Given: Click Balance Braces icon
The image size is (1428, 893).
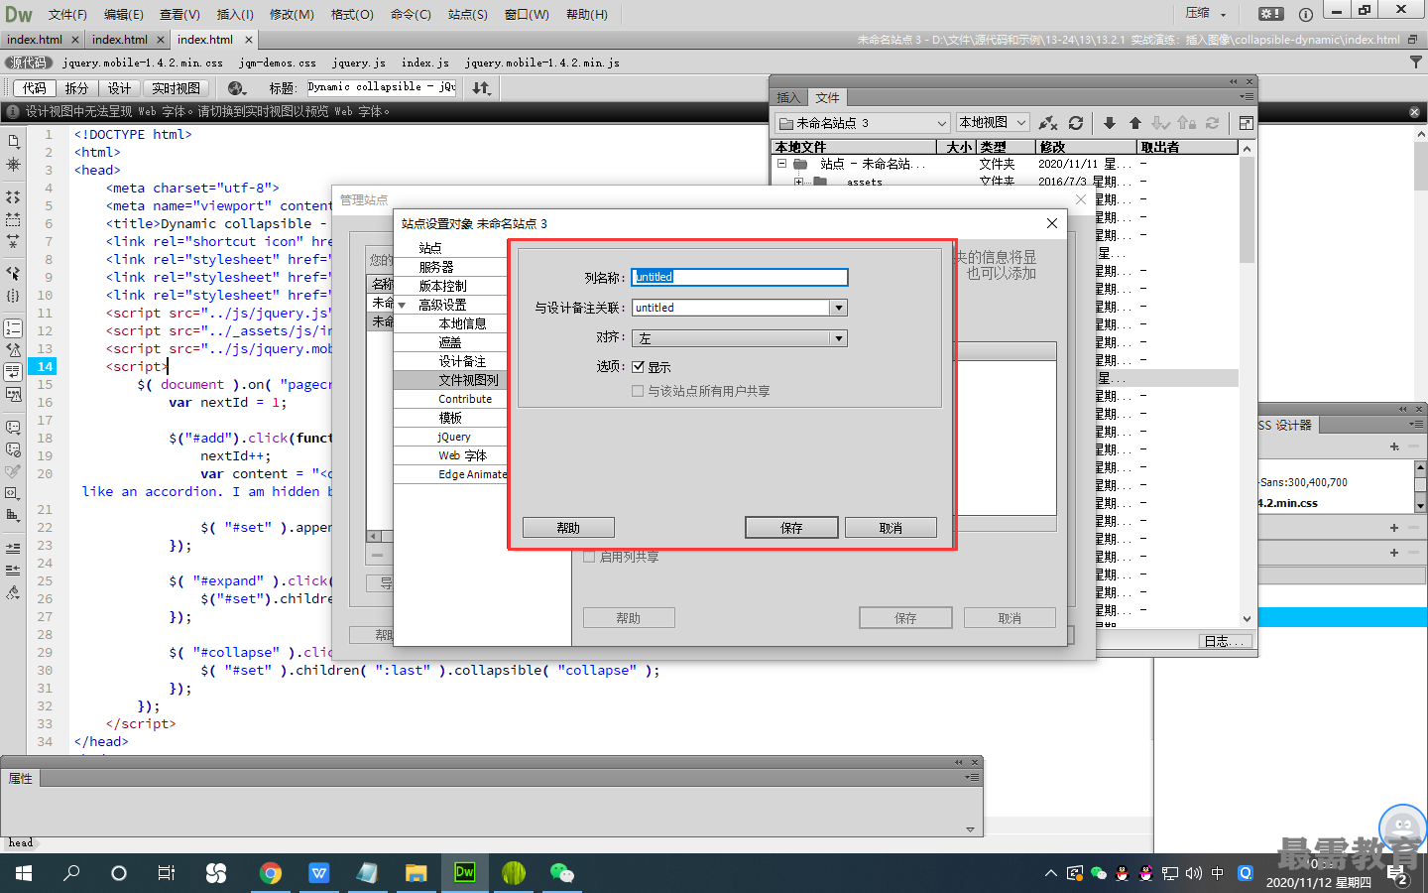Looking at the screenshot, I should tap(13, 296).
